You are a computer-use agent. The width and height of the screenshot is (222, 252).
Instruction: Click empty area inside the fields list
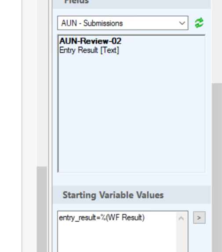[x=131, y=112]
